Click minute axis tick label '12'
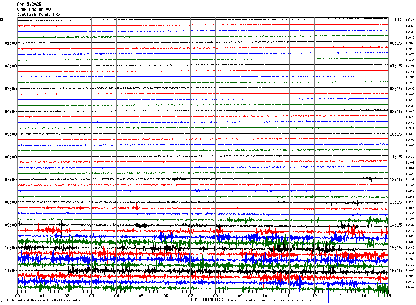Viewport: 416px width, 305px height. click(315, 296)
